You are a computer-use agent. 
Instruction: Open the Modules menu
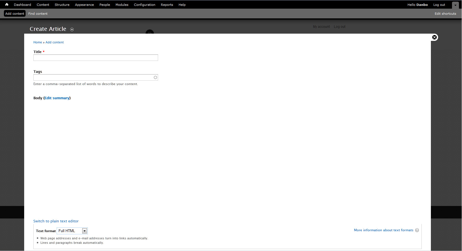tap(122, 5)
